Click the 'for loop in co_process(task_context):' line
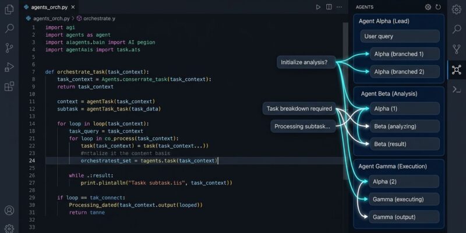The height and width of the screenshot is (233, 466). (124, 138)
